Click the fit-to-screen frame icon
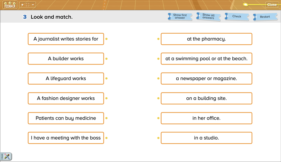Image resolution: width=281 pixels, height=162 pixels. (x=27, y=5)
